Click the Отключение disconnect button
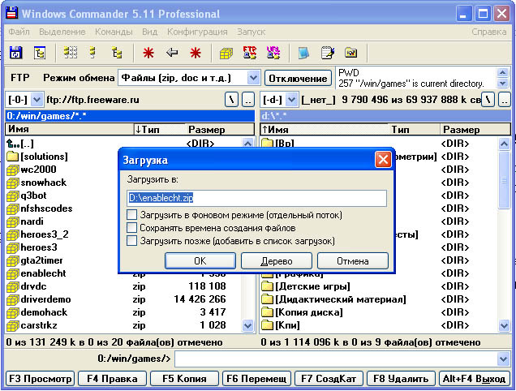516x391 pixels. pyautogui.click(x=298, y=79)
